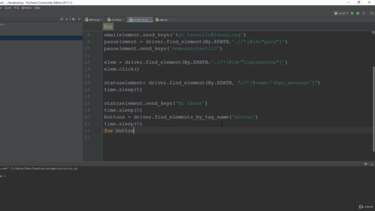Click the 'for' breadcrumb label above editor

(108, 26)
